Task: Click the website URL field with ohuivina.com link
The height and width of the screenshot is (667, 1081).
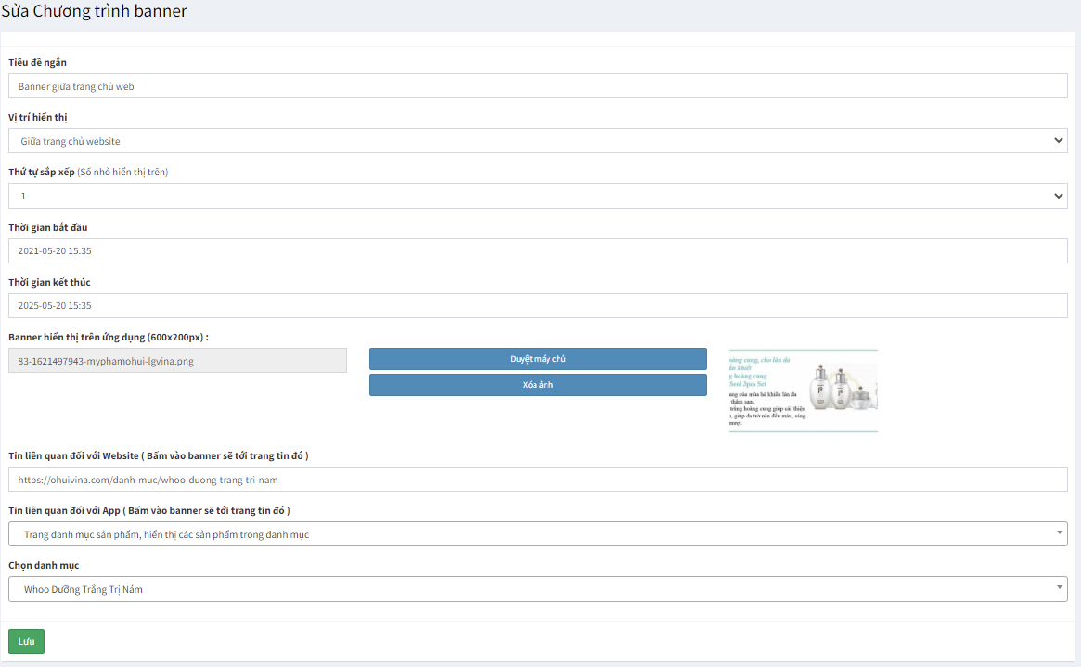Action: 537,480
